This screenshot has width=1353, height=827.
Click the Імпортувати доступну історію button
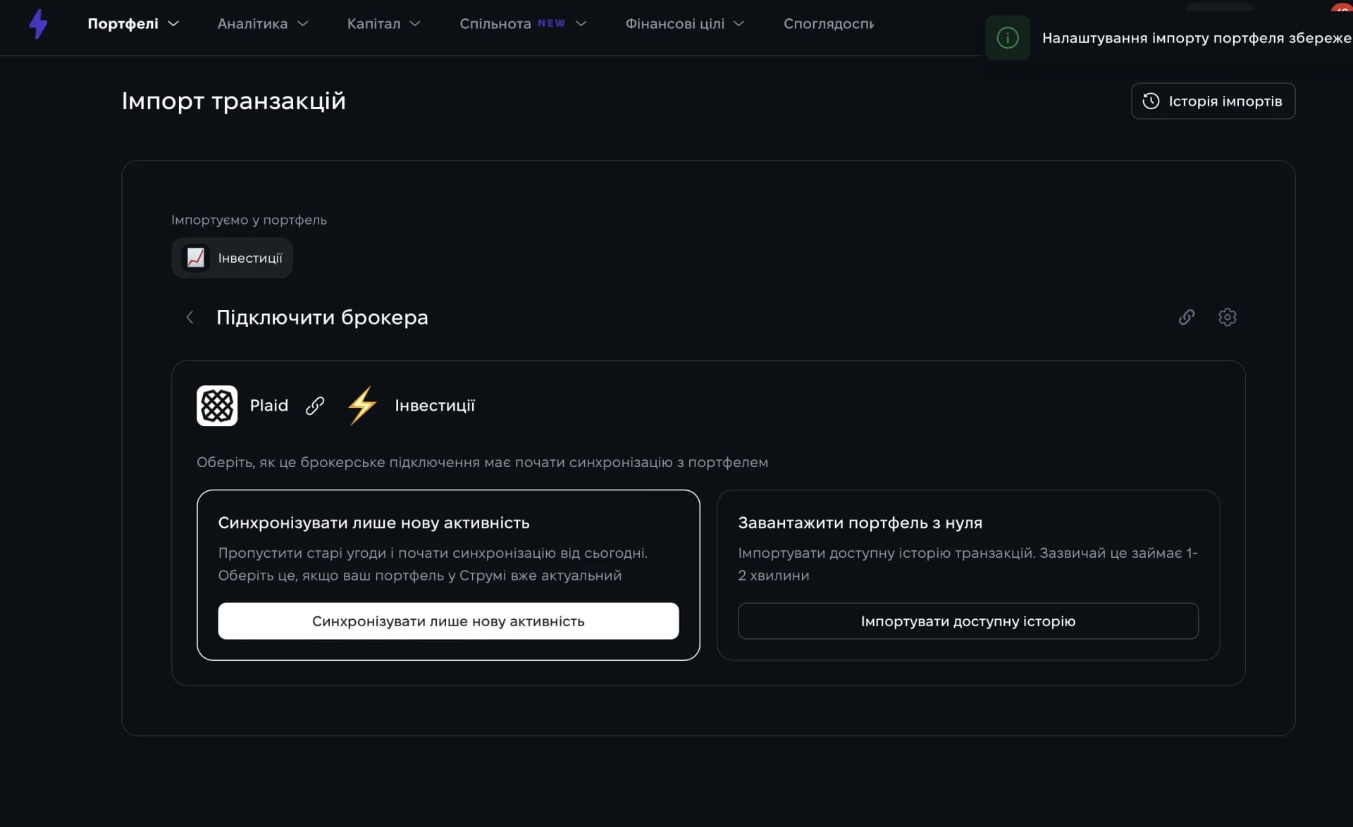(968, 621)
